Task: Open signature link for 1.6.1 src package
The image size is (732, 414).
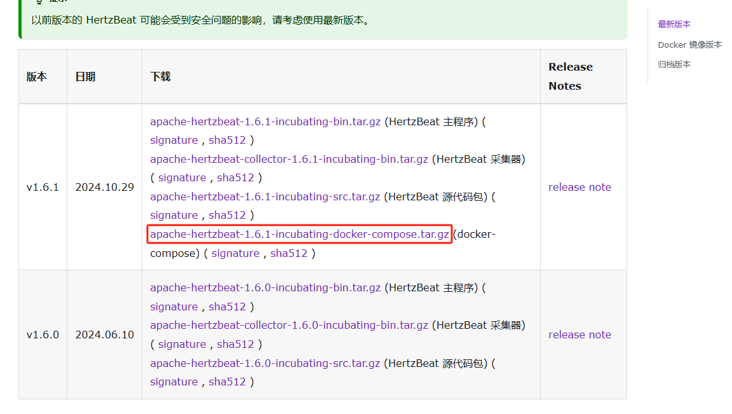Action: click(173, 216)
